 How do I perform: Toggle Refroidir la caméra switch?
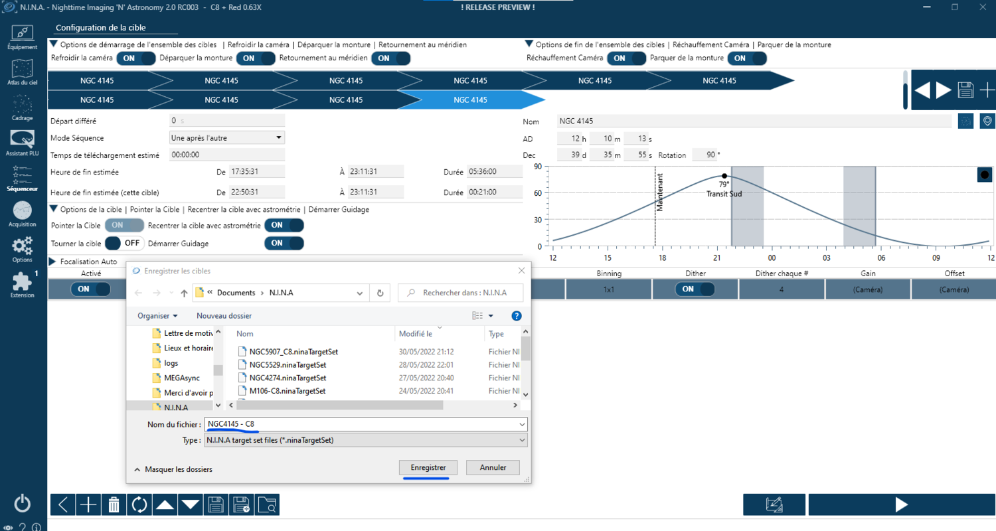tap(136, 58)
